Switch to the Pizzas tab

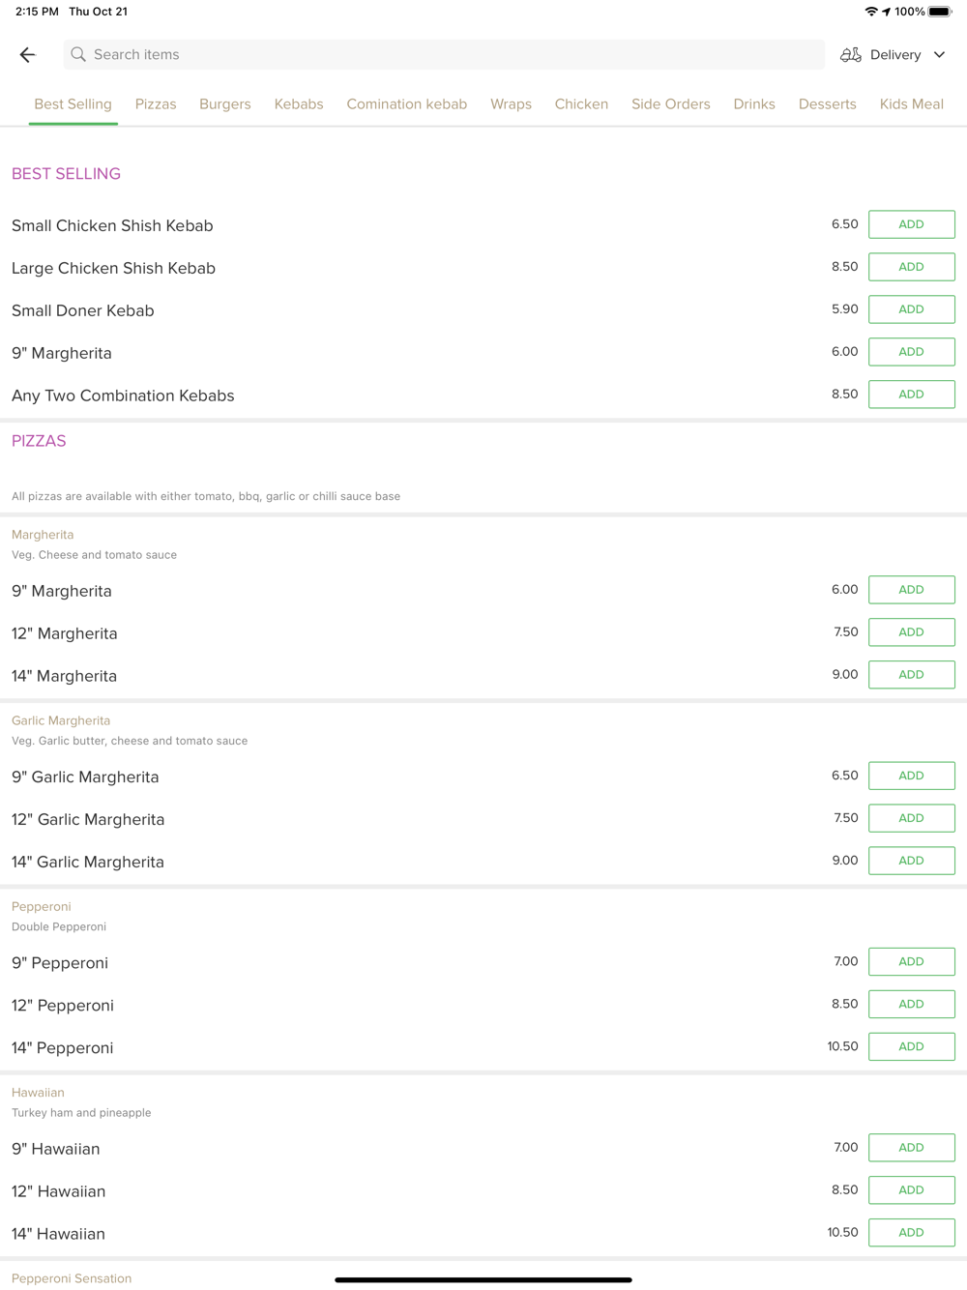[x=156, y=104]
